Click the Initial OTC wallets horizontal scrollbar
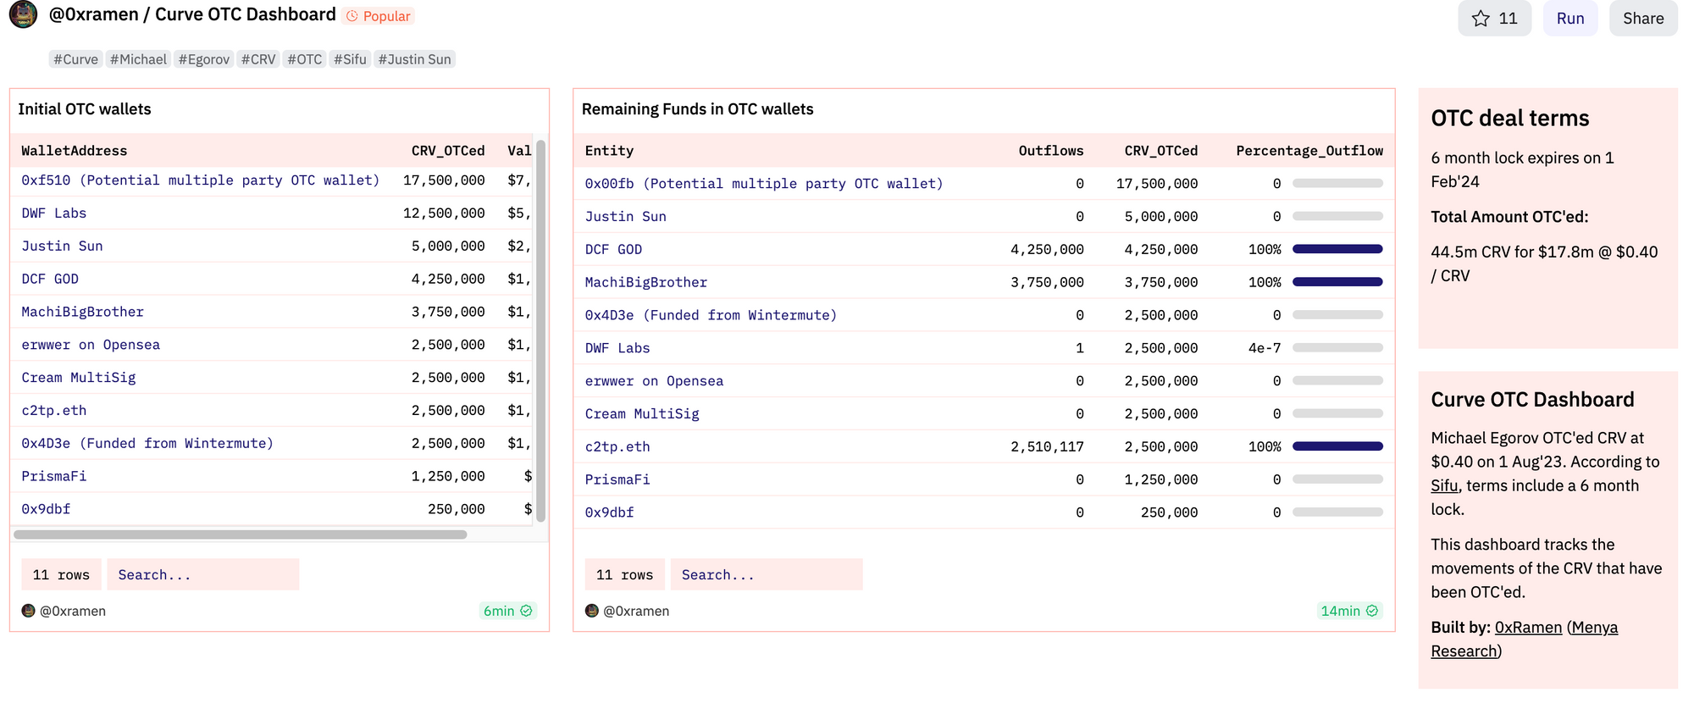This screenshot has height=720, width=1694. 241,534
